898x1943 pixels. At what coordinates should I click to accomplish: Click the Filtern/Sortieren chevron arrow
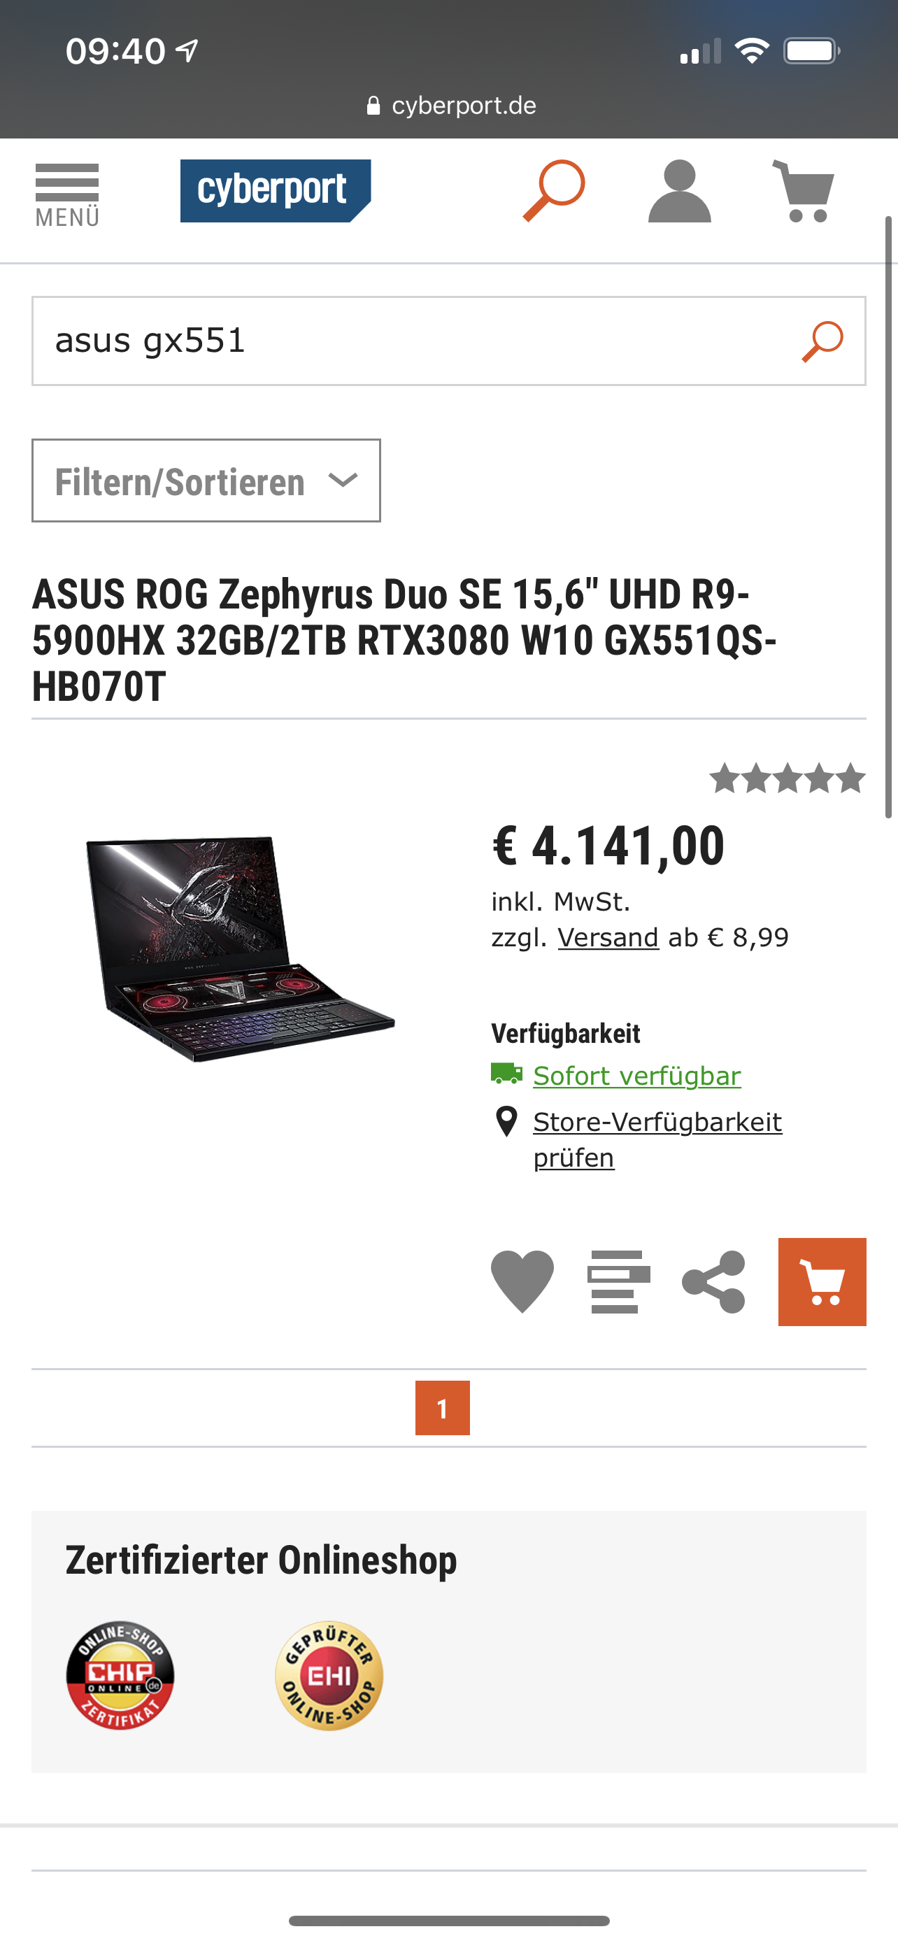(343, 481)
